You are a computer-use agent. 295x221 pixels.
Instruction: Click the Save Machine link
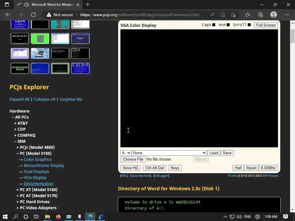point(141,176)
